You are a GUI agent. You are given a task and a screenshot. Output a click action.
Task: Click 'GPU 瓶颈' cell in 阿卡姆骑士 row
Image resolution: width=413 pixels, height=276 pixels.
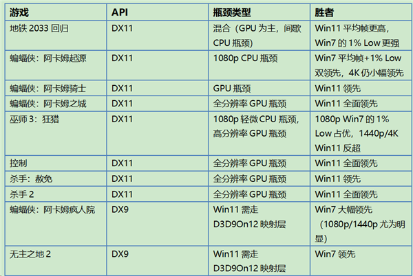click(x=260, y=89)
